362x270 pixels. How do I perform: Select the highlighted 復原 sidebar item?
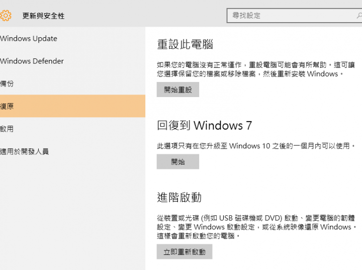pos(72,106)
